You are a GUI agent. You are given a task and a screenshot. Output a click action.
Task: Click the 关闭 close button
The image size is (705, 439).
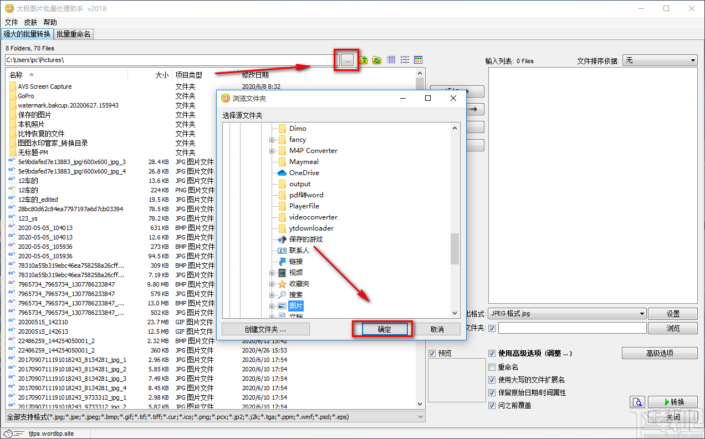point(673,417)
